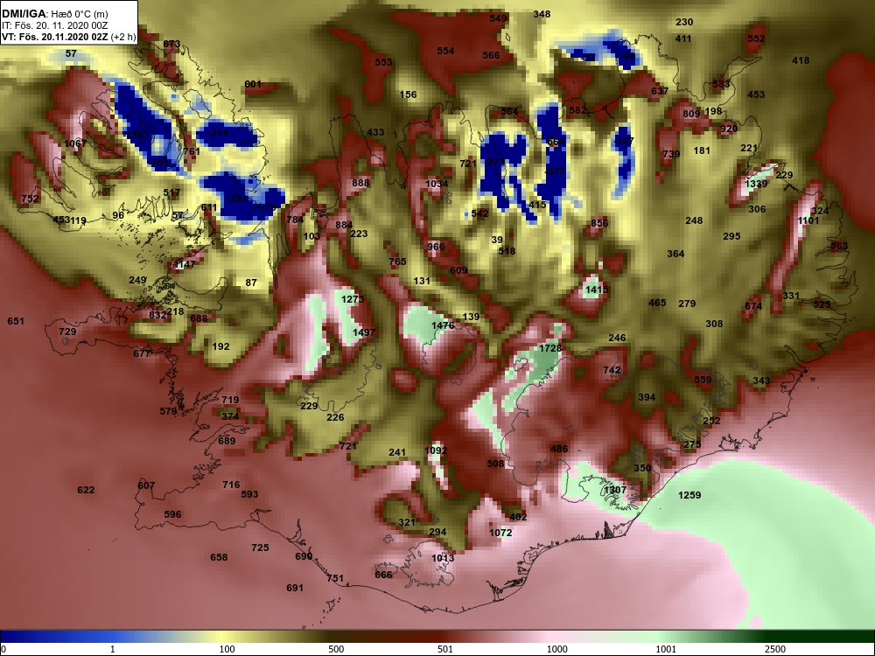Select the map value 192
The width and height of the screenshot is (875, 656).
(x=221, y=346)
